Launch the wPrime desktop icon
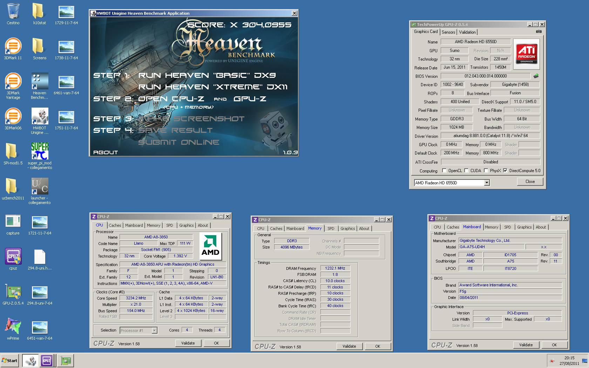589x368 pixels. pyautogui.click(x=13, y=329)
